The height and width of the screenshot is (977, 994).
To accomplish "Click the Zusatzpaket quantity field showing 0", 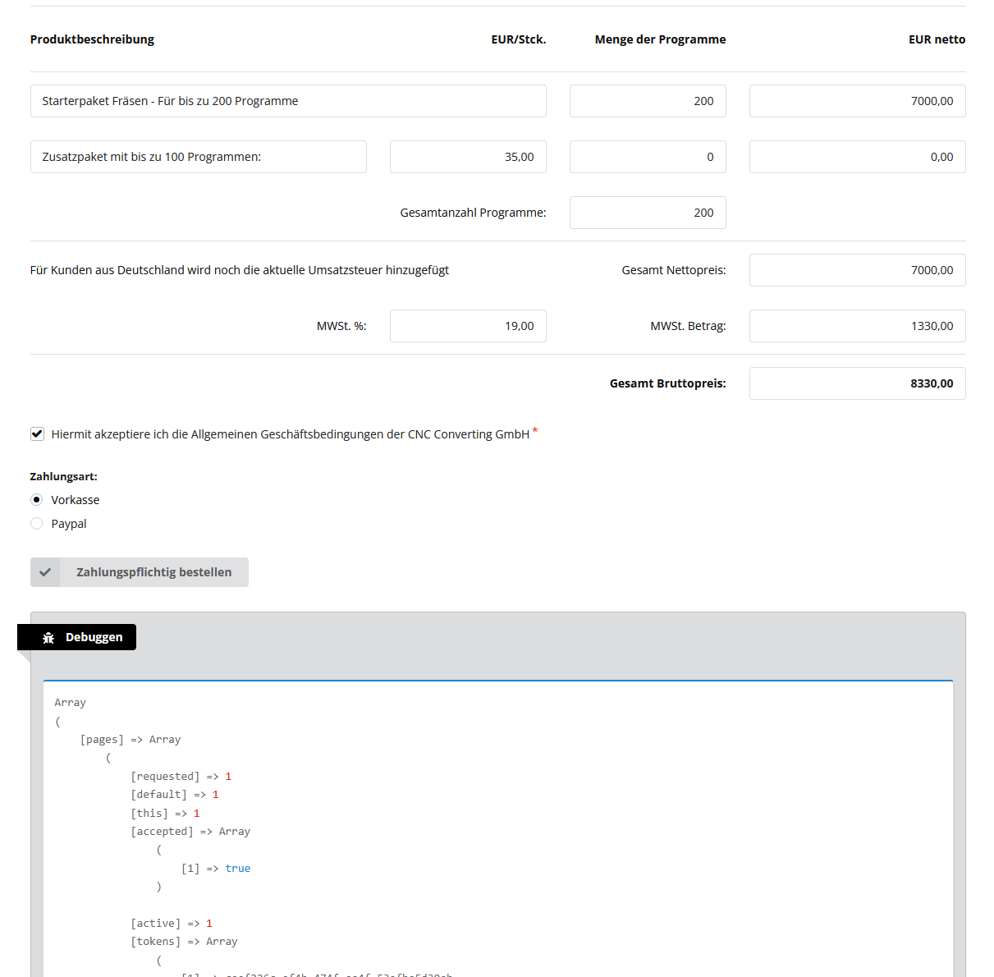I will 647,156.
